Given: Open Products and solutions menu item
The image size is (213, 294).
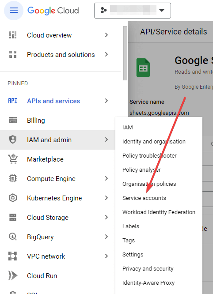Looking at the screenshot, I should [61, 55].
